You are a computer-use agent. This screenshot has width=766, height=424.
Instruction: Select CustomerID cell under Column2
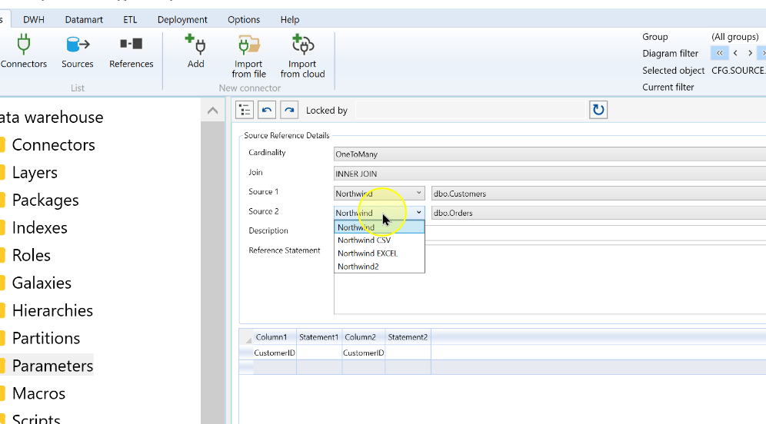pyautogui.click(x=364, y=353)
